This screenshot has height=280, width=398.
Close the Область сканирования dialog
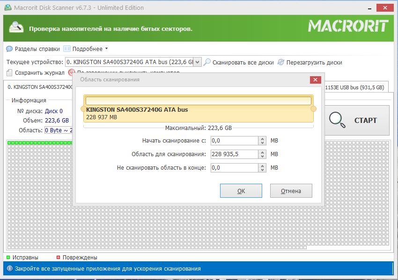(315, 79)
